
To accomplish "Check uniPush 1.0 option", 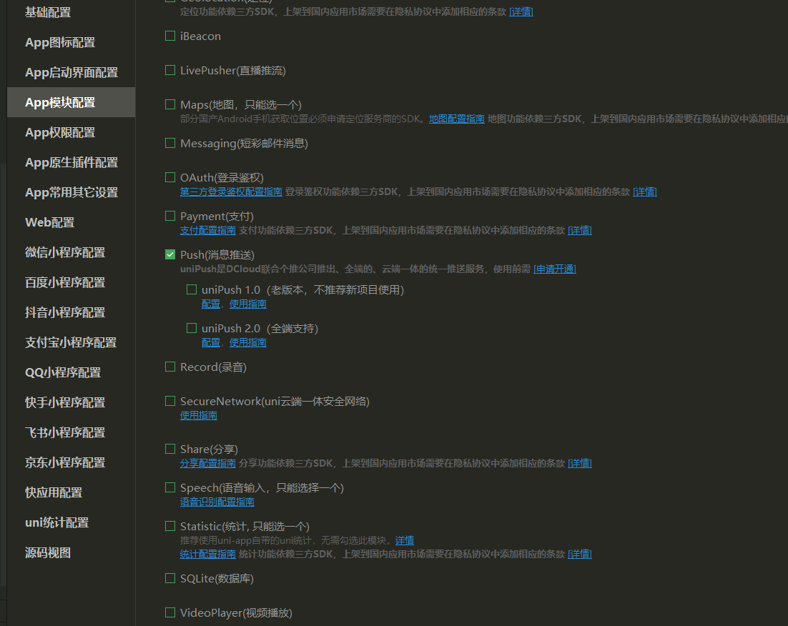I will (x=192, y=289).
